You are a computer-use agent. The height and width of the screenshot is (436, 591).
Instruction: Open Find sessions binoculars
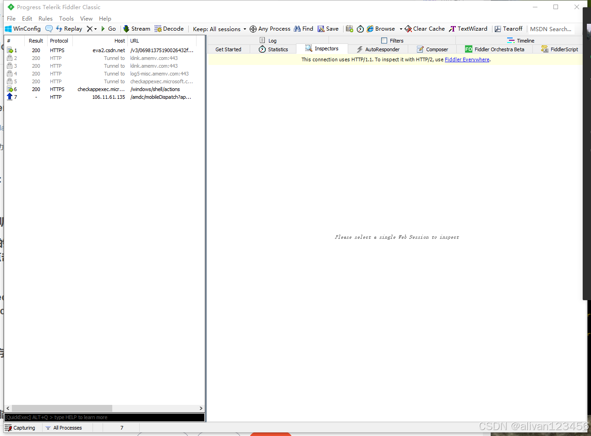303,29
